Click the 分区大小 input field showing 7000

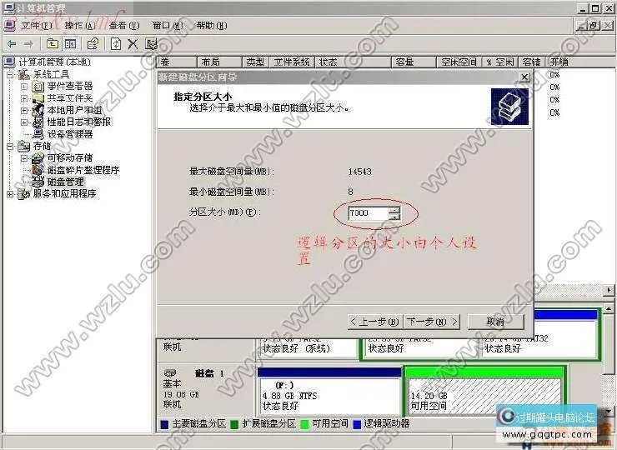(368, 213)
